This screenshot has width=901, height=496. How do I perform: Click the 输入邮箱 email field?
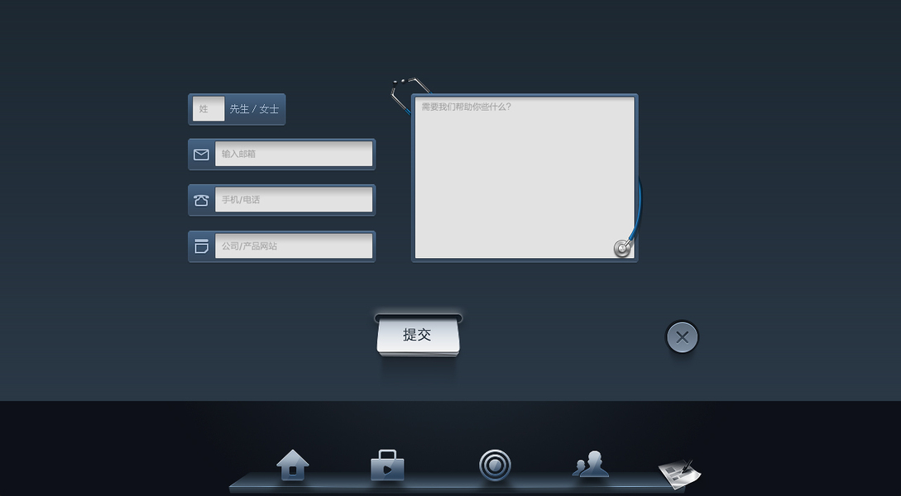point(294,154)
